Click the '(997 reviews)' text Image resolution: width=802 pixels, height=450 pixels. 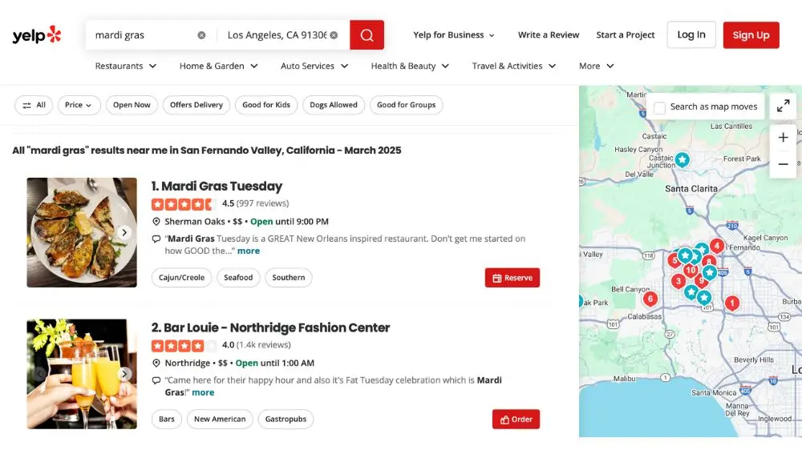tap(262, 203)
